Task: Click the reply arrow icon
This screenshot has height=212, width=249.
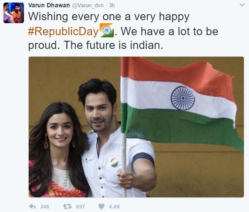Action: pyautogui.click(x=32, y=206)
